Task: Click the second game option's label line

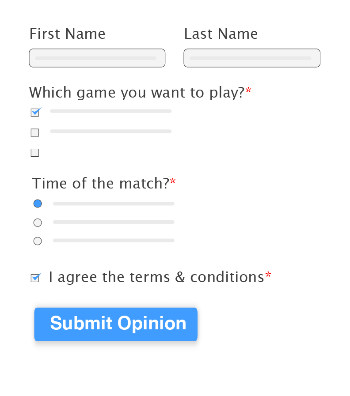Action: coord(110,132)
